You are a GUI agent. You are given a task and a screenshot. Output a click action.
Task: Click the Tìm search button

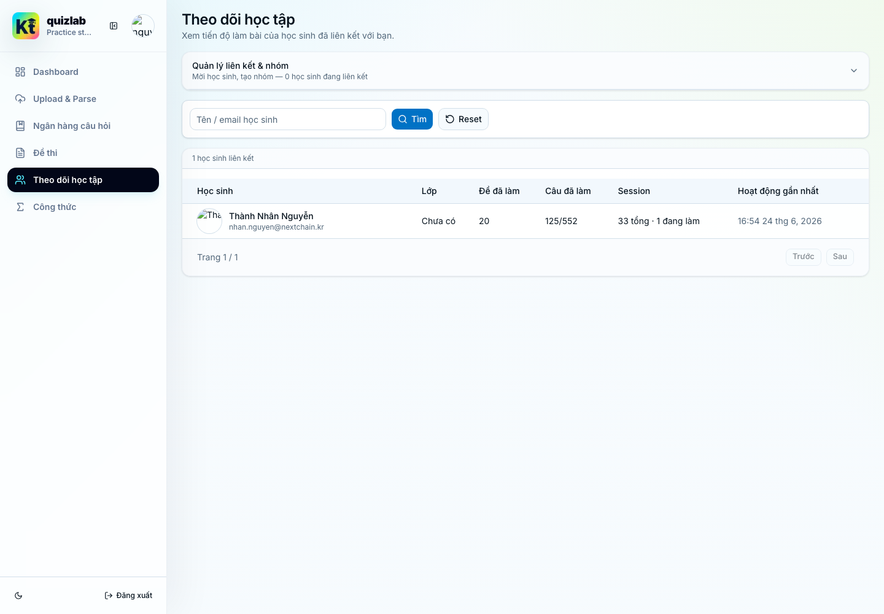(412, 119)
